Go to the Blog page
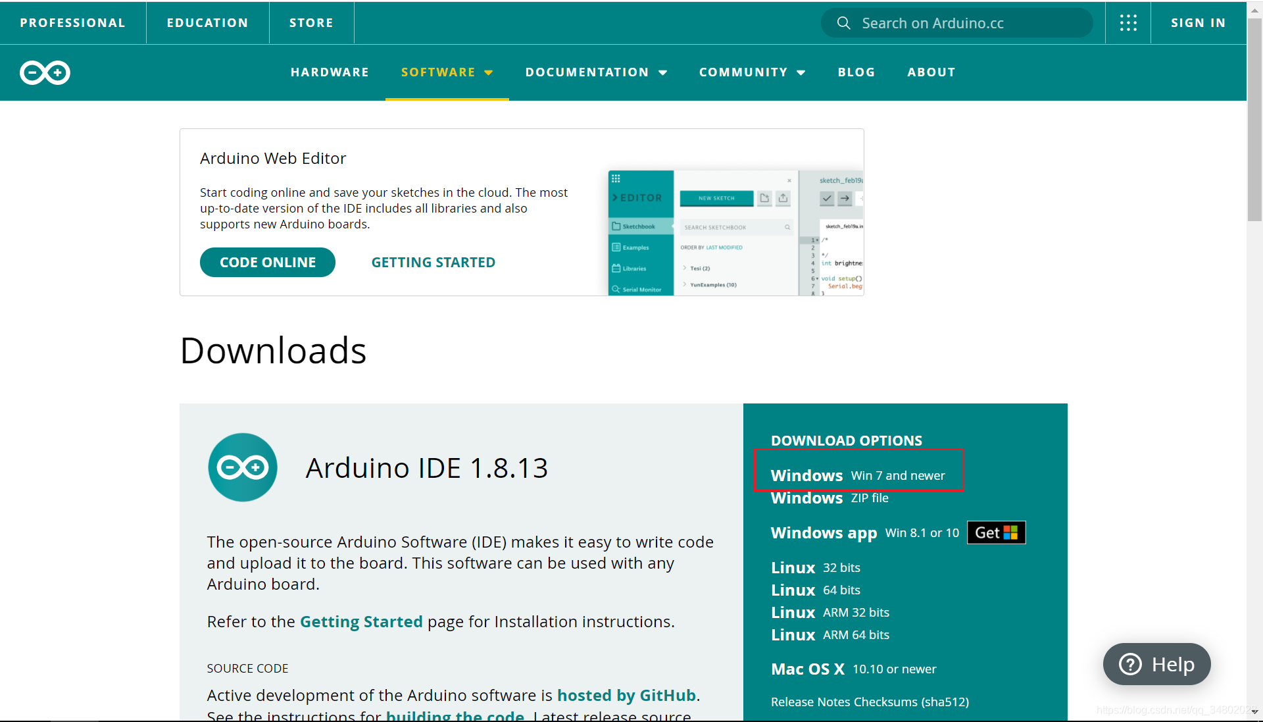This screenshot has width=1263, height=722. pyautogui.click(x=856, y=72)
